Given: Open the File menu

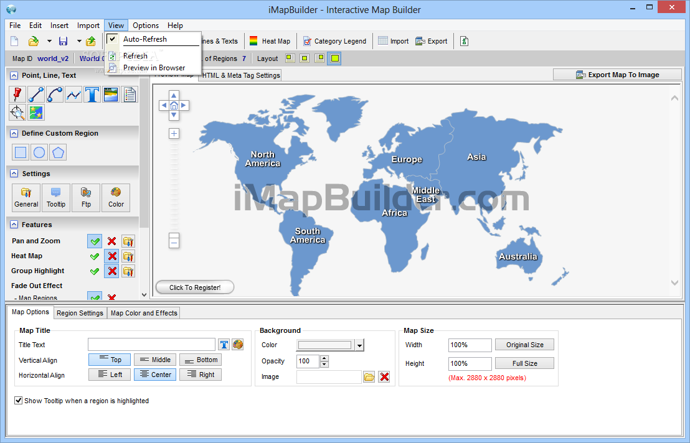Looking at the screenshot, I should pos(15,26).
